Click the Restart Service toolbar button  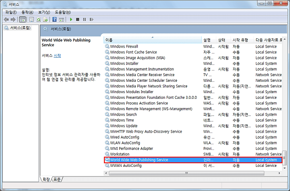(x=91, y=19)
